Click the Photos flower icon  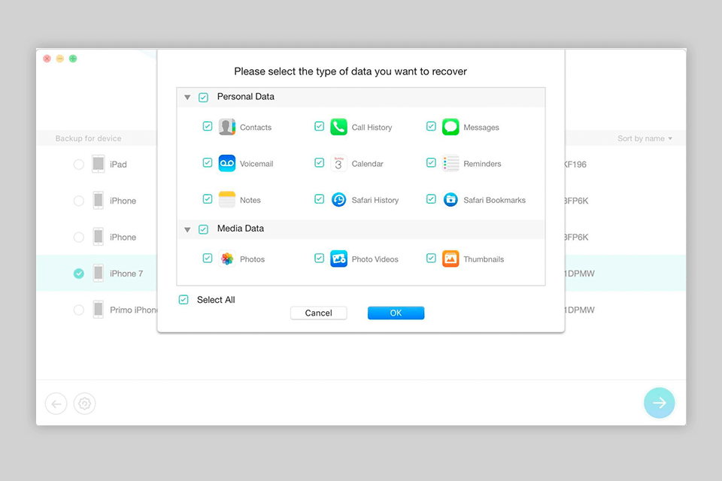227,259
